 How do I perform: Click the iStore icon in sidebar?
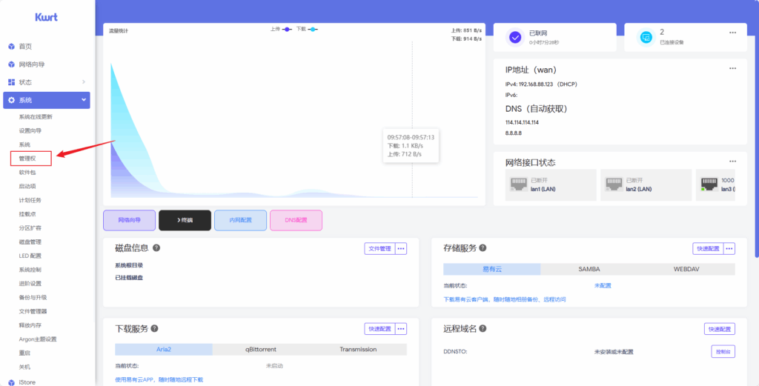click(x=11, y=382)
